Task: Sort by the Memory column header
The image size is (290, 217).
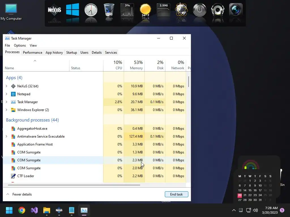Action: (134, 66)
